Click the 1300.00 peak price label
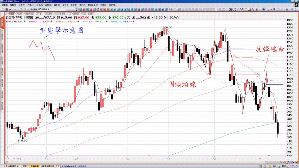The image size is (299, 168). [167, 27]
